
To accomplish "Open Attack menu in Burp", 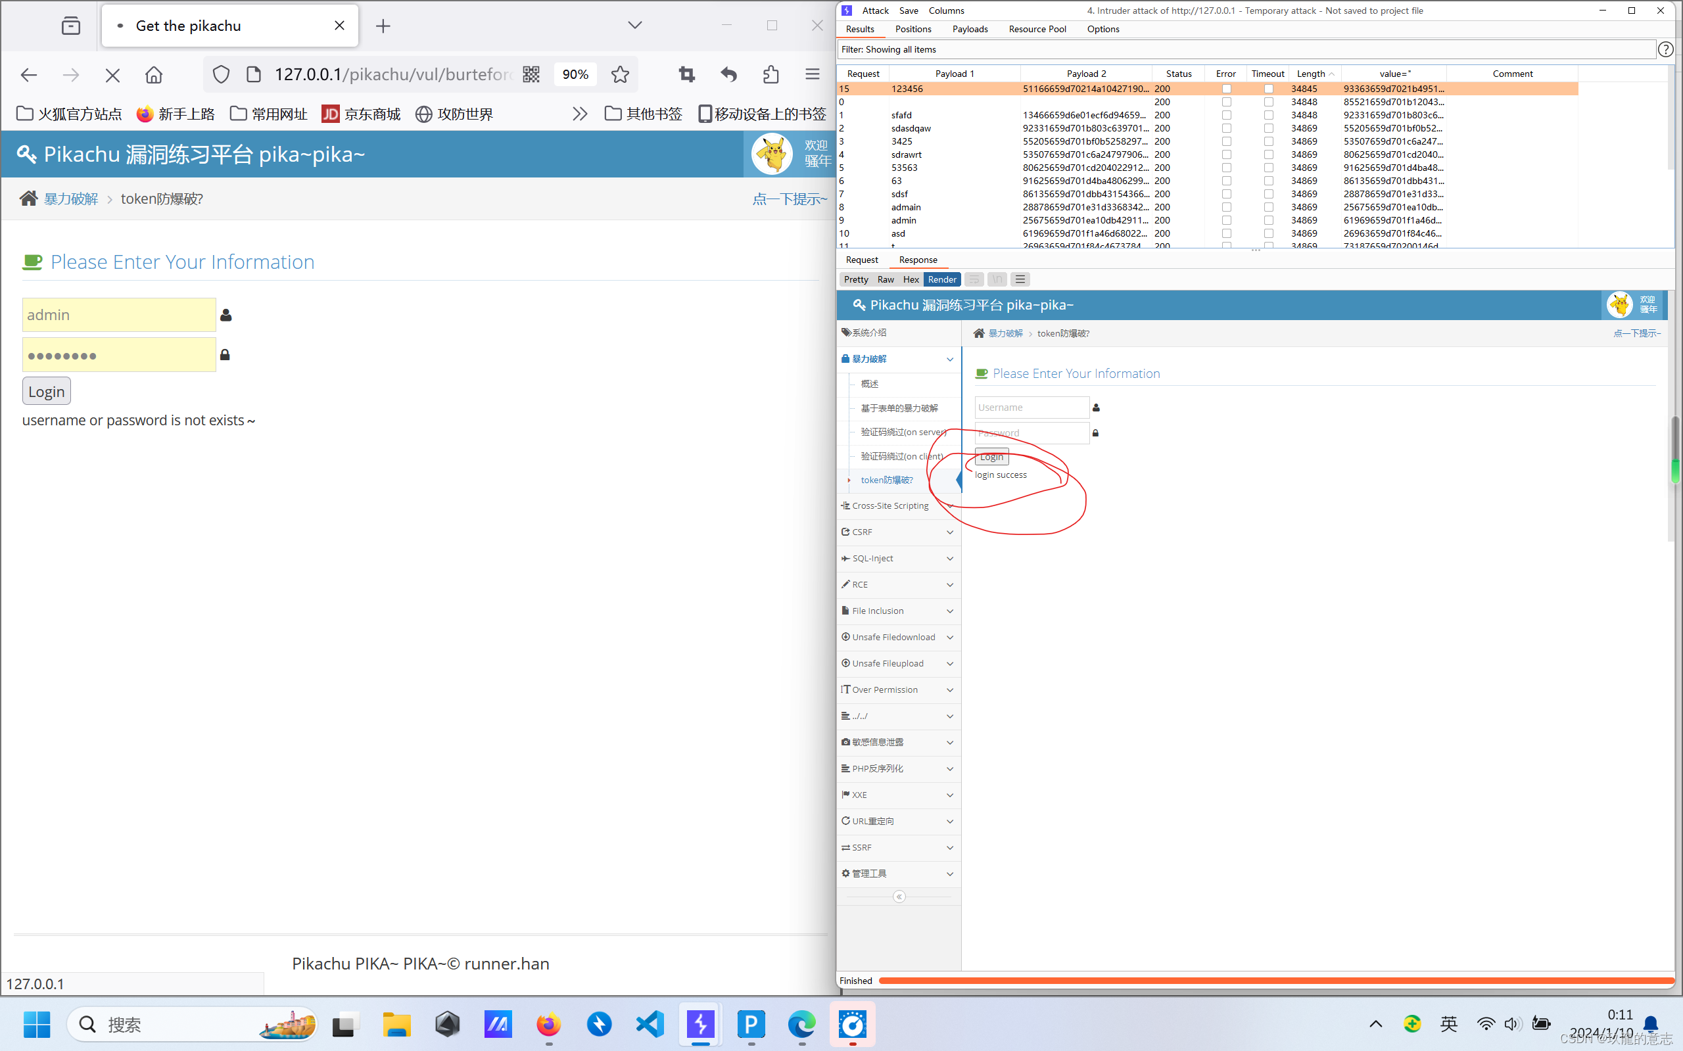I will coord(875,11).
